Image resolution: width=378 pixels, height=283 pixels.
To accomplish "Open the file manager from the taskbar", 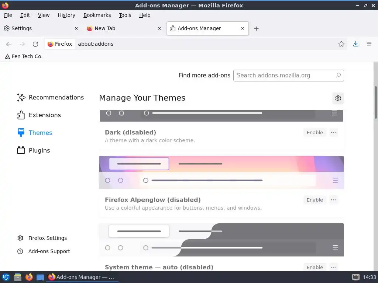I will [x=18, y=277].
